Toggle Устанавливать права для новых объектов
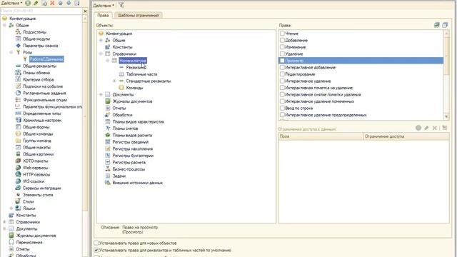457x257 pixels. coord(96,243)
